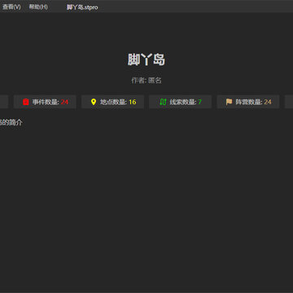Screen dimensions: 293x293
Task: Click the event count value 24
Action: [x=64, y=102]
